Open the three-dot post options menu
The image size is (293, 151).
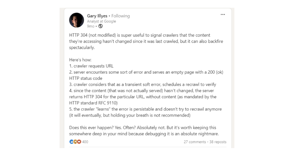tap(222, 14)
